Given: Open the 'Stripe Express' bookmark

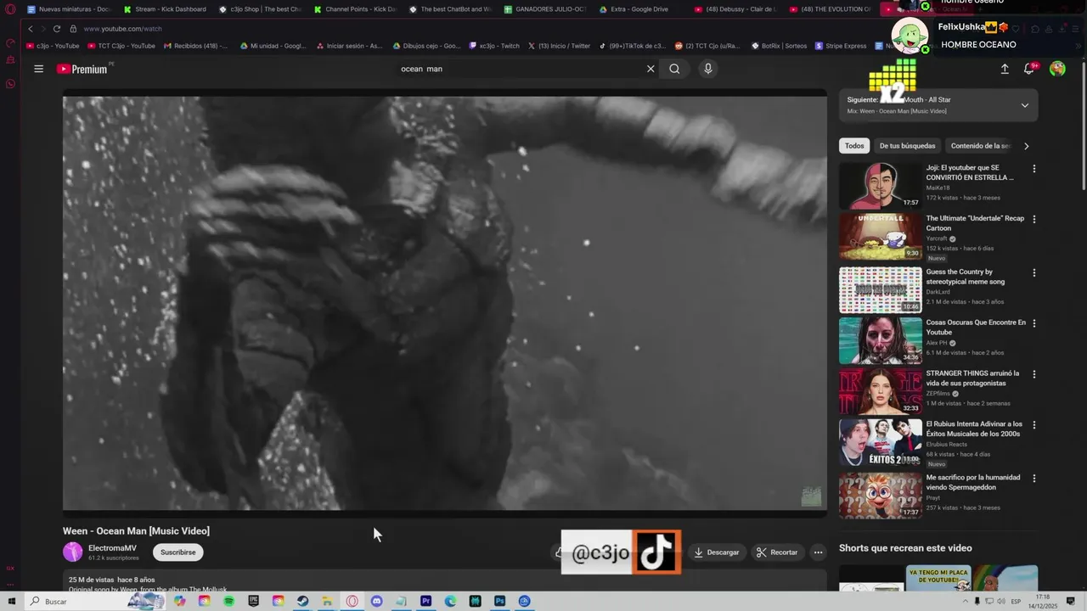Looking at the screenshot, I should pos(841,46).
